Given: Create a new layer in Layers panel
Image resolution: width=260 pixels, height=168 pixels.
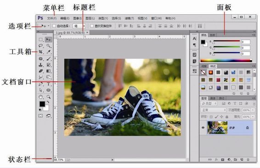Looking at the screenshot, I should click(x=242, y=160).
